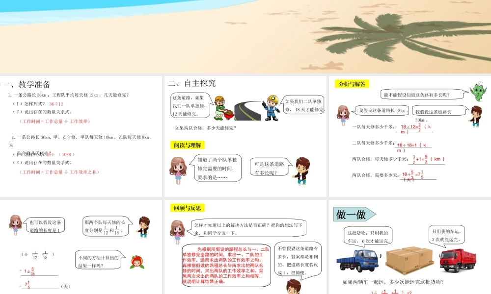Image resolution: width=491 pixels, height=294 pixels.
Task: Click the question about 36km road at 12km per day
Action: click(69, 95)
